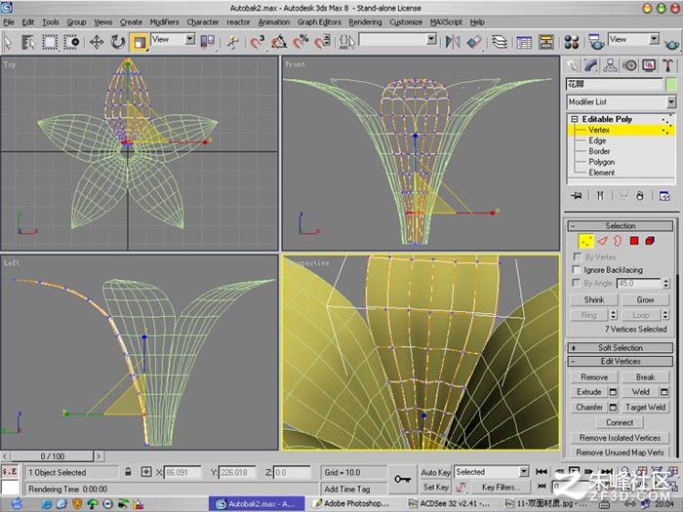Click the Grow selection button
The image size is (683, 512).
tap(645, 299)
